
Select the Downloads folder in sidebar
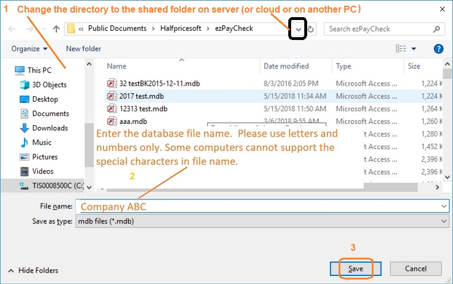coord(49,128)
